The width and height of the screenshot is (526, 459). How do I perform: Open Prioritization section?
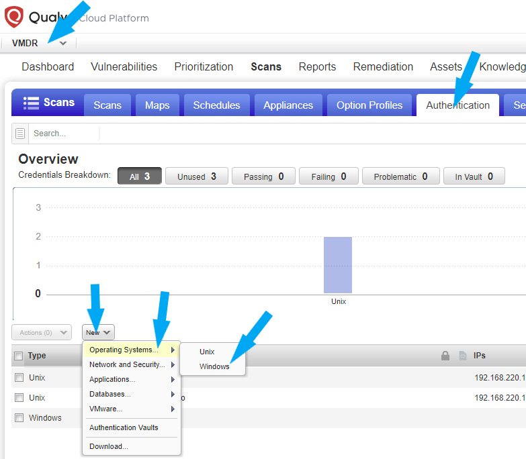tap(204, 66)
